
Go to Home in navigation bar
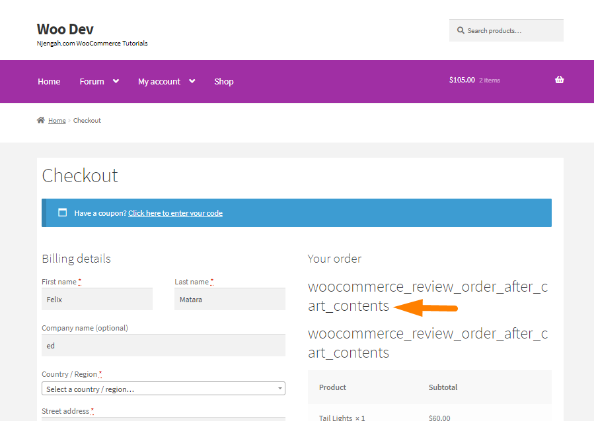click(49, 81)
